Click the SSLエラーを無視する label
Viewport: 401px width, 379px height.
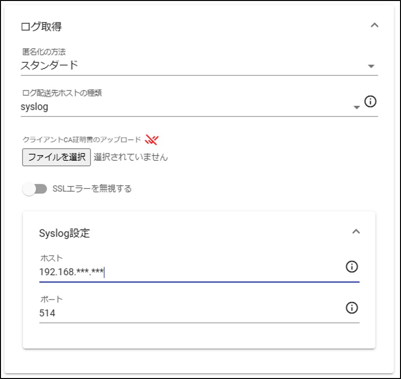pos(92,189)
